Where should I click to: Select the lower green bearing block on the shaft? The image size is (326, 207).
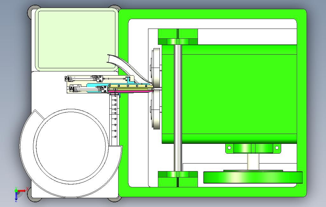point(178,179)
